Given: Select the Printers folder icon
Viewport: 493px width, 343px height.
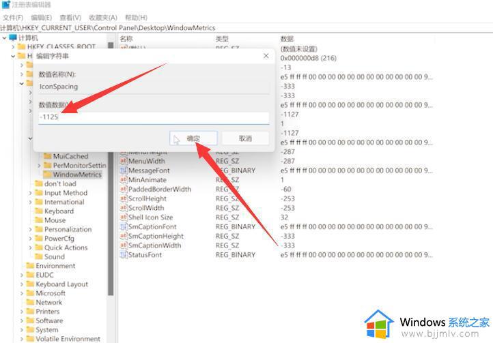Looking at the screenshot, I should point(30,311).
